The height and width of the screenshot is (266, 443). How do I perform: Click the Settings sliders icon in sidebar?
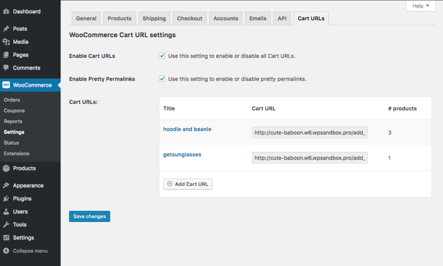pos(6,237)
